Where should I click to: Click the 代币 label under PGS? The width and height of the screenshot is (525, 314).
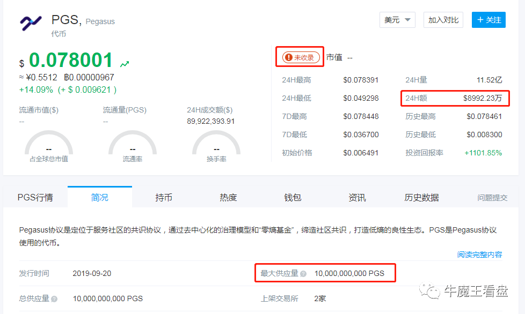pos(59,34)
